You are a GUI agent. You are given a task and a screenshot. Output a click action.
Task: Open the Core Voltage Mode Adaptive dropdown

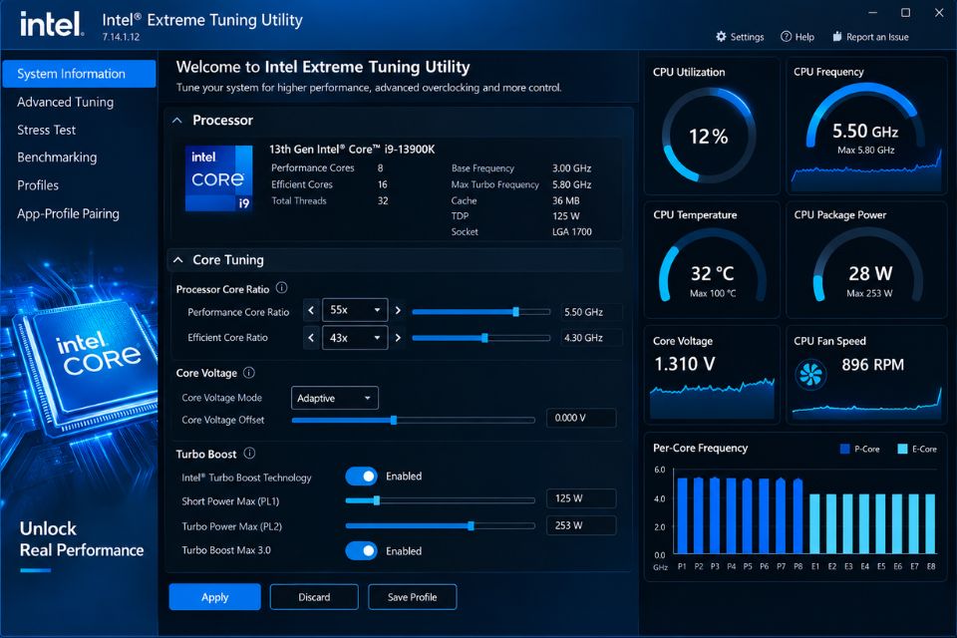[x=335, y=398]
